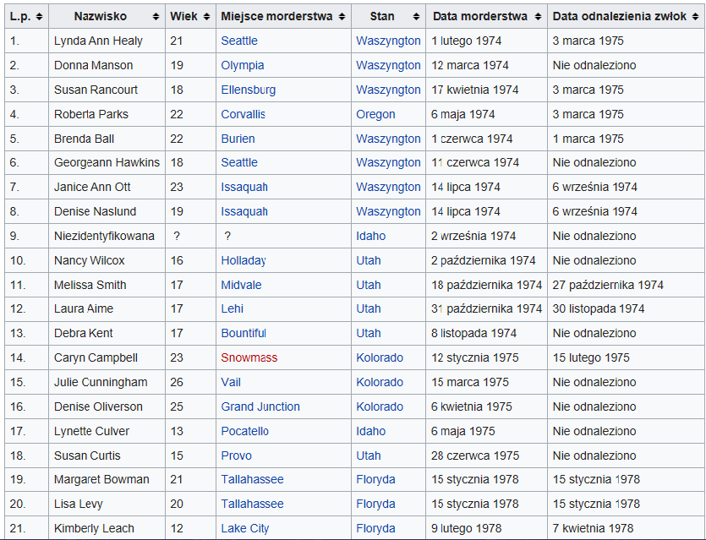The height and width of the screenshot is (540, 706).
Task: Select the name Georgeann Hawkins
Action: click(x=107, y=162)
